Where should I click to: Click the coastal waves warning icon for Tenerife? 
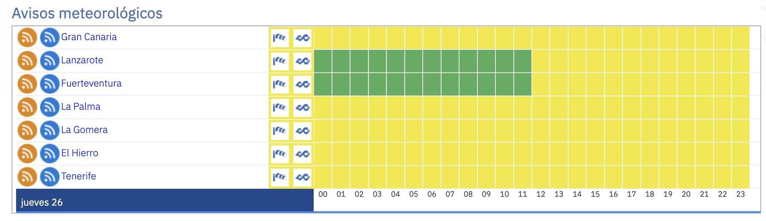(x=302, y=177)
